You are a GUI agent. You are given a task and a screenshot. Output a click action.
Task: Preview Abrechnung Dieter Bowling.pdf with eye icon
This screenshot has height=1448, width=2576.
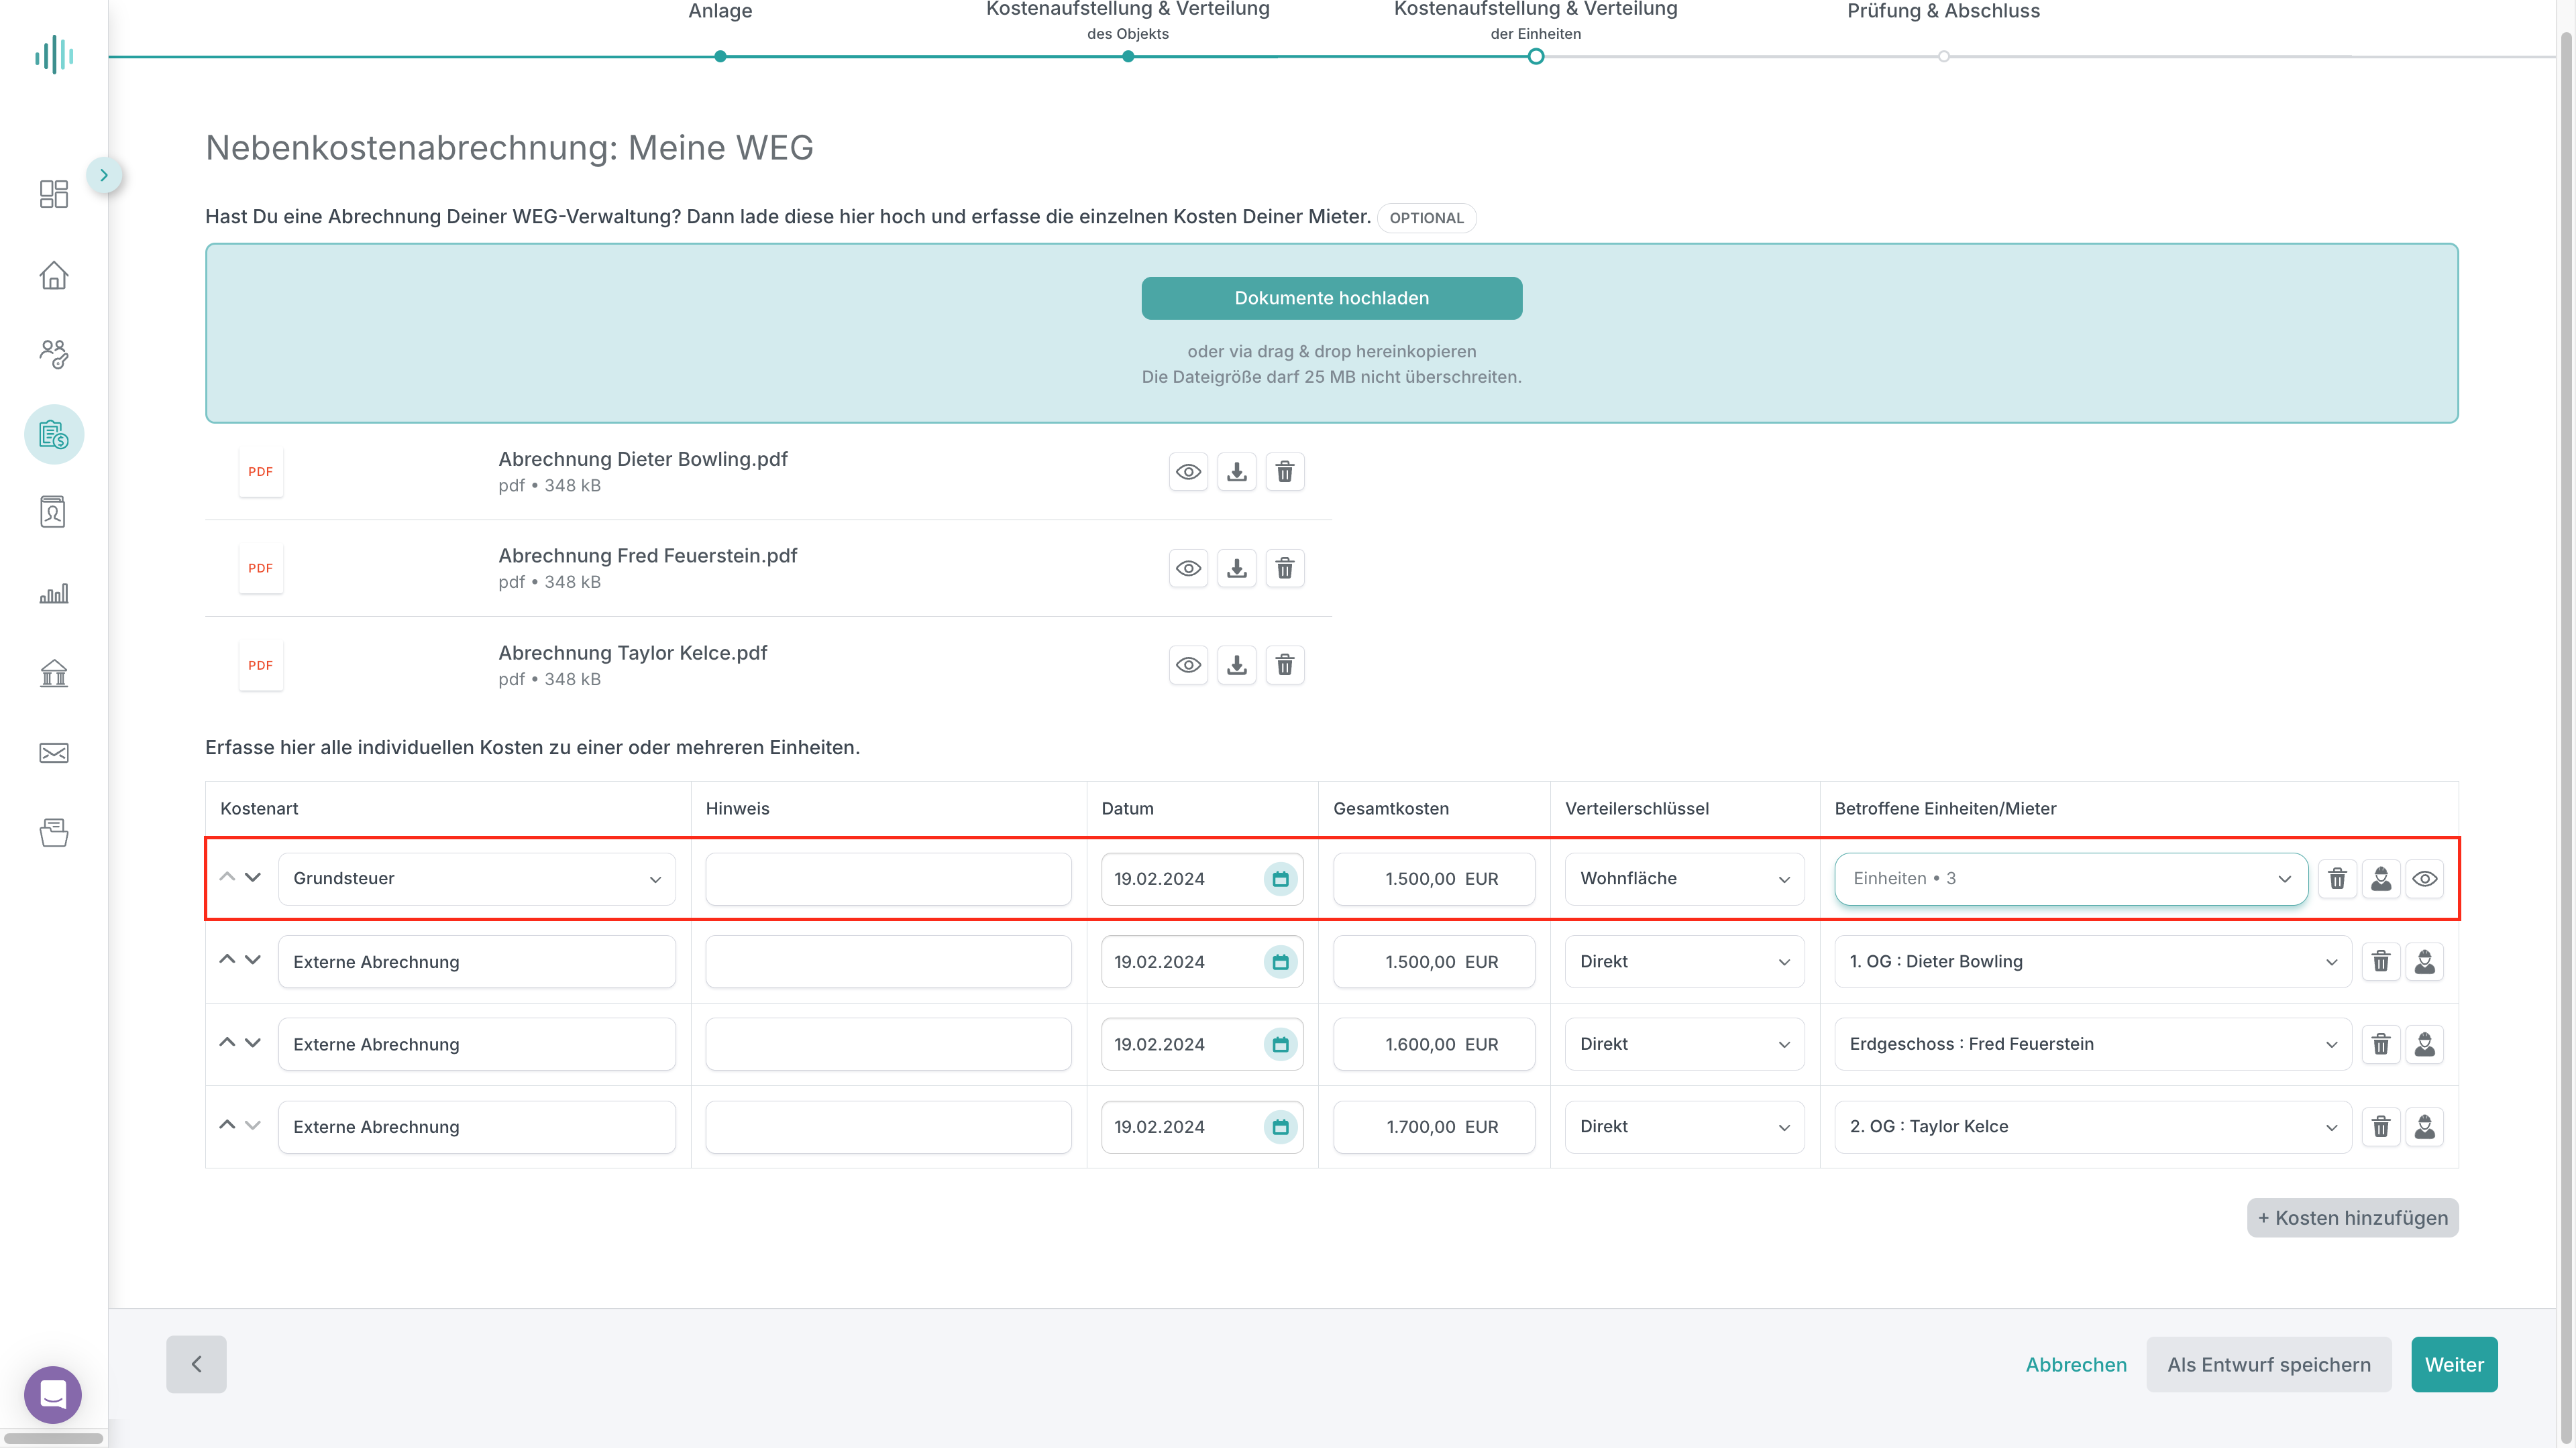coord(1188,472)
